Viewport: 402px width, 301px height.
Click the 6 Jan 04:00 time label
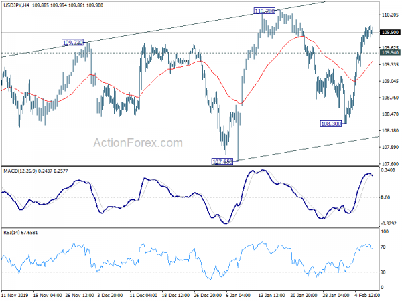(x=239, y=295)
